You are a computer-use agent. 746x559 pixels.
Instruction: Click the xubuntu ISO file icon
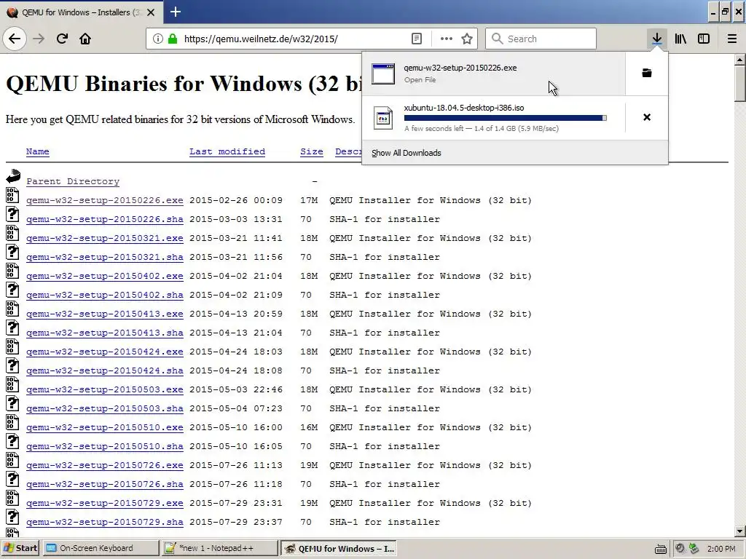[383, 118]
